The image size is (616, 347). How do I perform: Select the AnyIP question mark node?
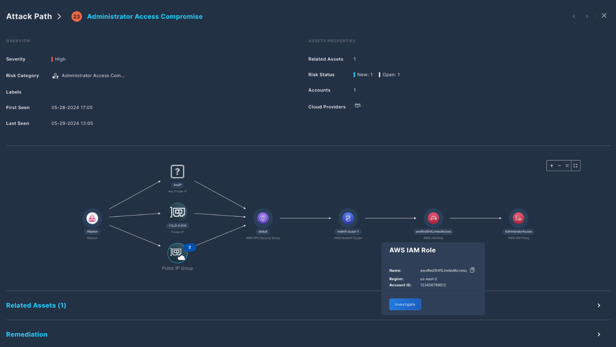point(177,172)
